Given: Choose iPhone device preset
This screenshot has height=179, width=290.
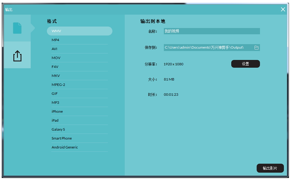Looking at the screenshot, I should pyautogui.click(x=79, y=112).
